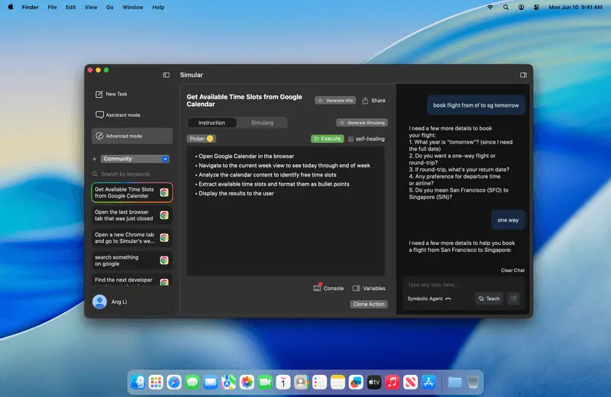611x397 pixels.
Task: Click the Share icon
Action: 366,101
